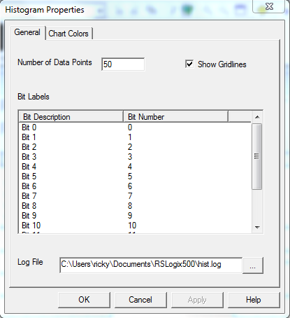Click the Number of Data Points field
The image size is (290, 318).
tap(123, 64)
